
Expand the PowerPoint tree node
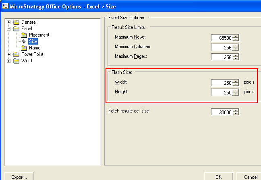pyautogui.click(x=8, y=55)
